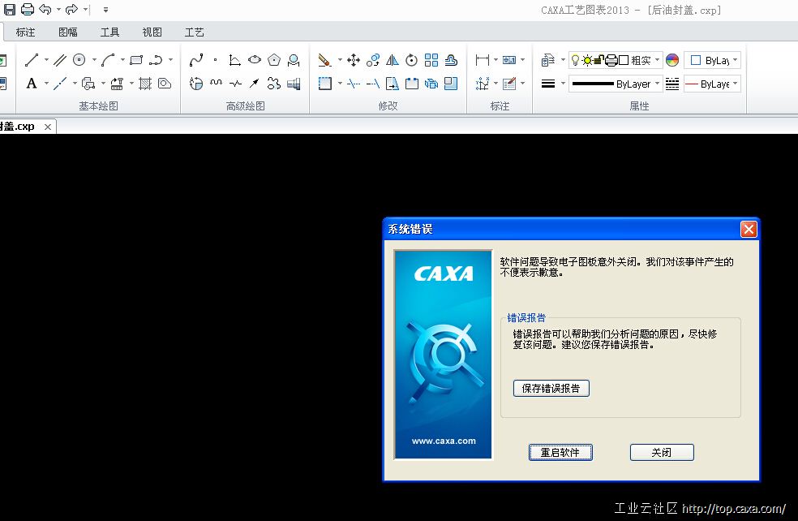Select the Move tool in 修改 panel
The width and height of the screenshot is (798, 521).
coord(354,60)
